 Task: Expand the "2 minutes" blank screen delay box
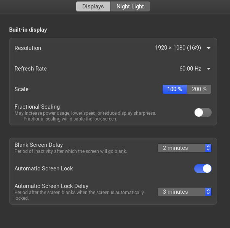(x=181, y=148)
